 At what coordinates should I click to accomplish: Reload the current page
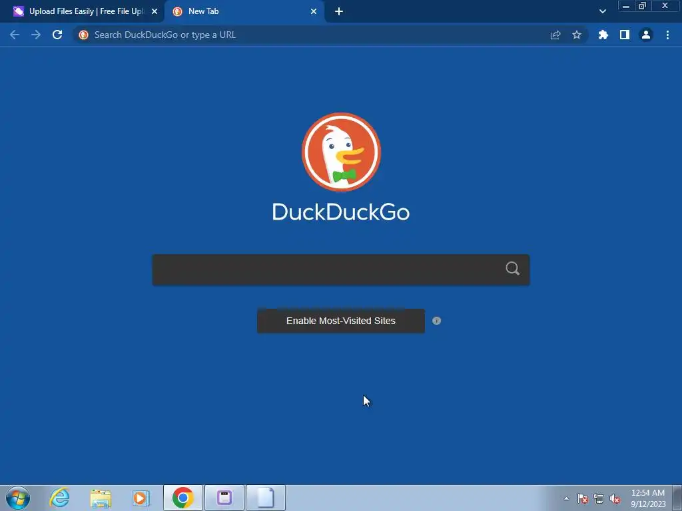click(x=57, y=35)
